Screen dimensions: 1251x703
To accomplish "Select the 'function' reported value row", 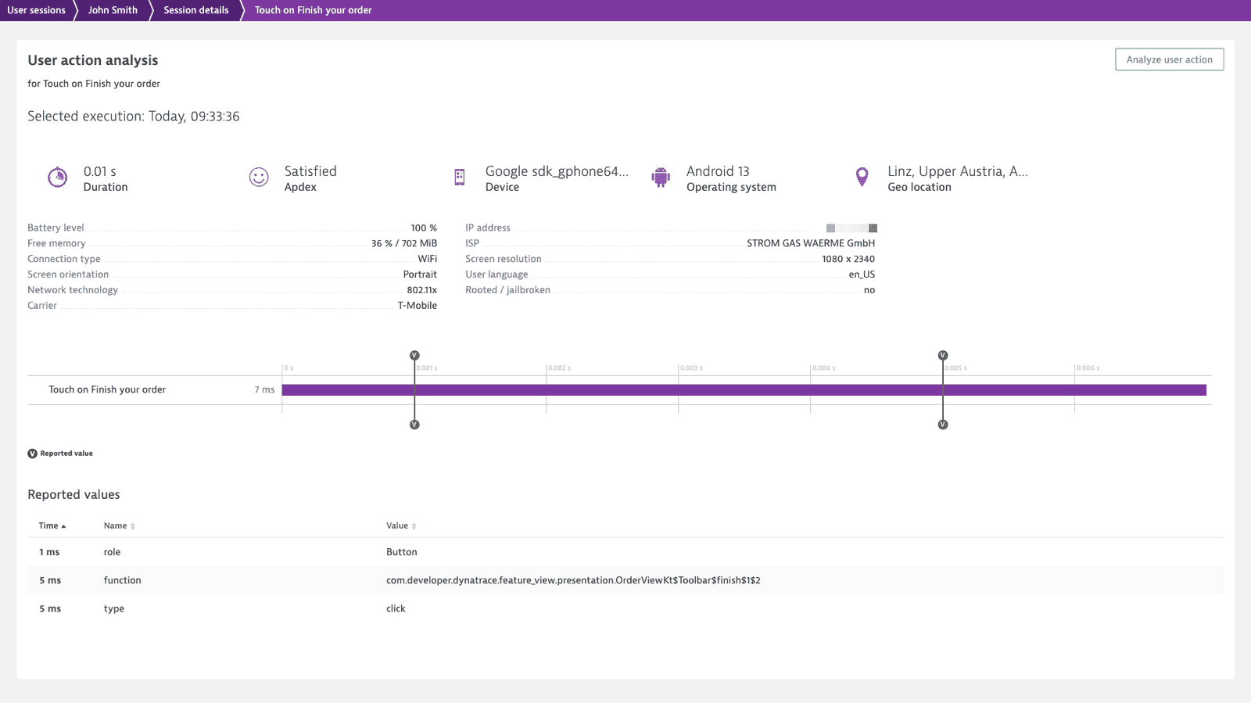I will pyautogui.click(x=625, y=580).
